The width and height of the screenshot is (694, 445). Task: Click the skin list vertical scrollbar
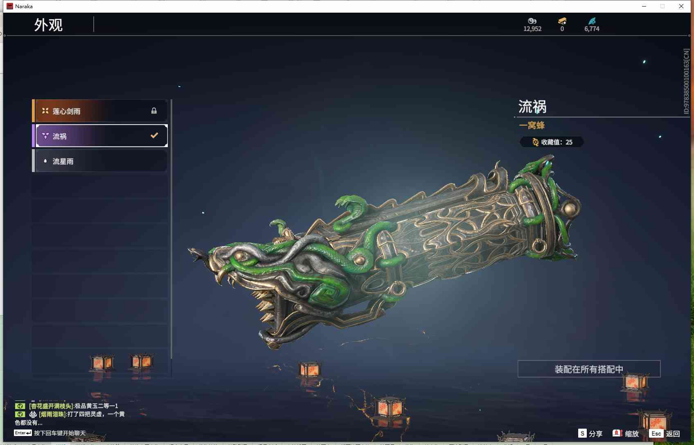point(171,229)
